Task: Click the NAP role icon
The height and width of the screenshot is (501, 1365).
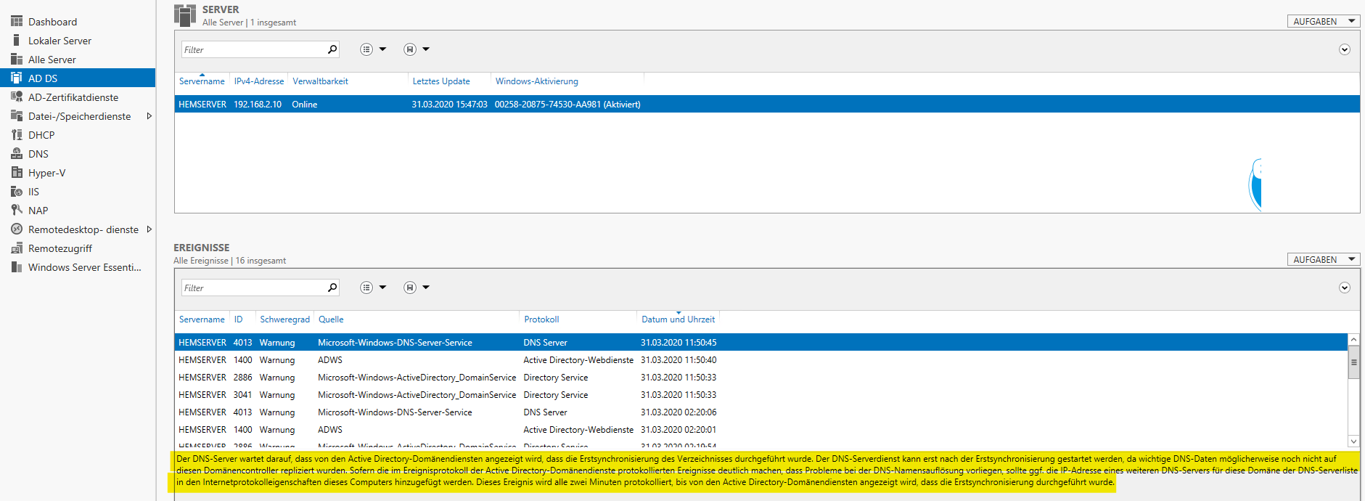Action: (17, 211)
